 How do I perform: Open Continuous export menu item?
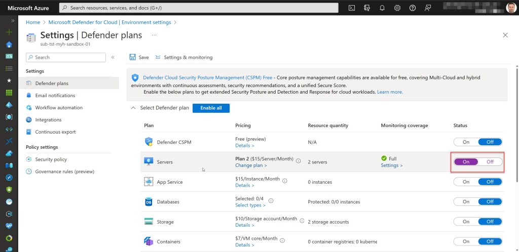click(55, 132)
